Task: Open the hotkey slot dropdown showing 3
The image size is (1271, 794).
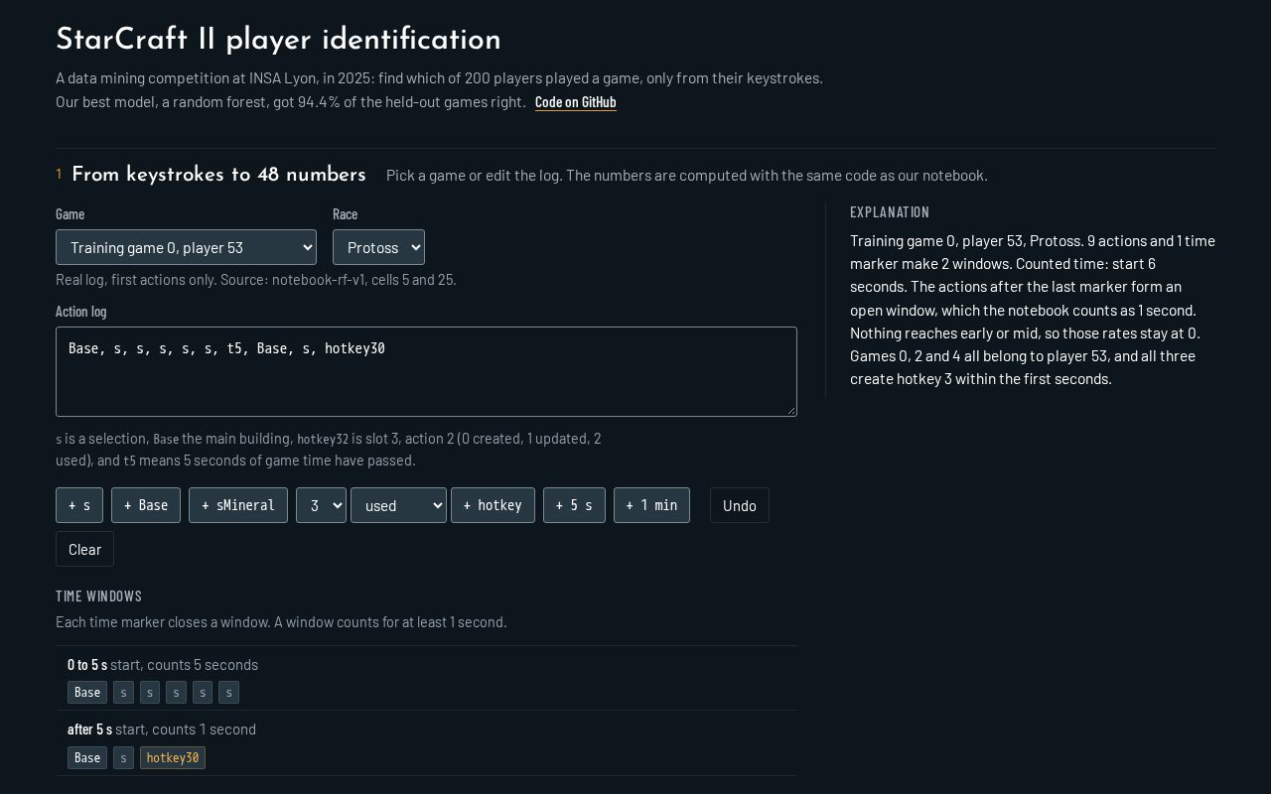Action: click(321, 505)
